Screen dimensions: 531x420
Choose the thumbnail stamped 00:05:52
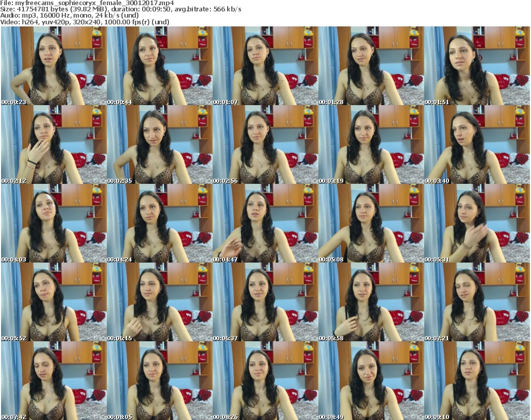(53, 302)
